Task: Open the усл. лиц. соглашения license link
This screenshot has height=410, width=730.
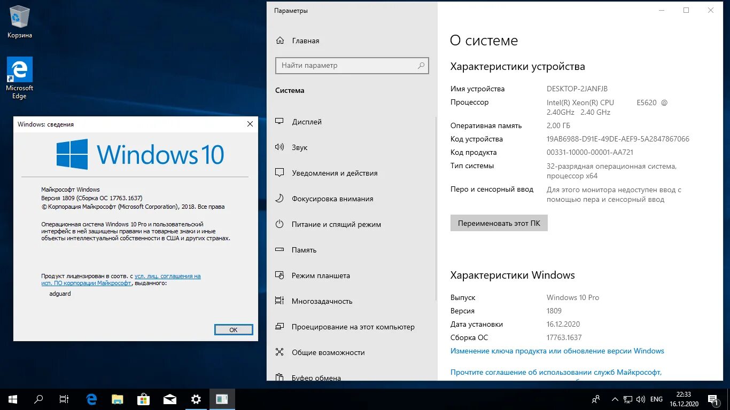Action: [x=168, y=276]
